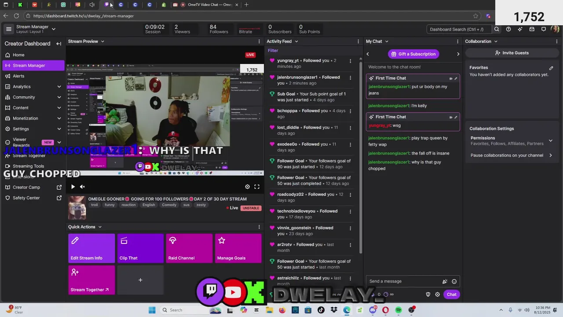Expand the Permissions collaboration setting
563x317 pixels.
551,141
